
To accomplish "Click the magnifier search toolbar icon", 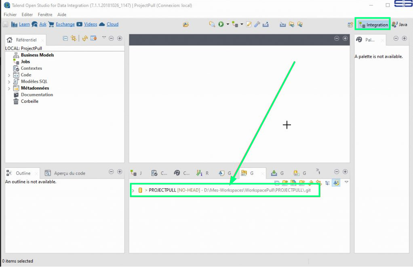I will point(212,25).
